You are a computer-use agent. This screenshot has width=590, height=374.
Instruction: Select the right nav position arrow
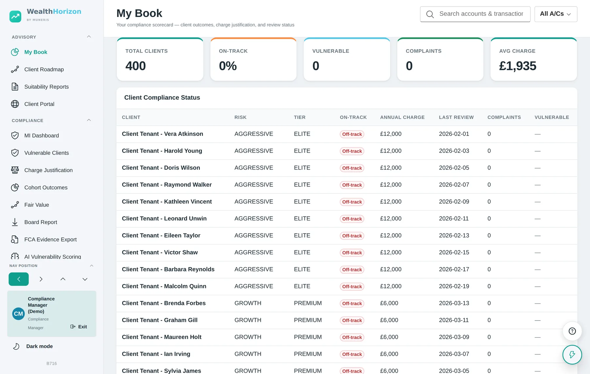(x=41, y=279)
